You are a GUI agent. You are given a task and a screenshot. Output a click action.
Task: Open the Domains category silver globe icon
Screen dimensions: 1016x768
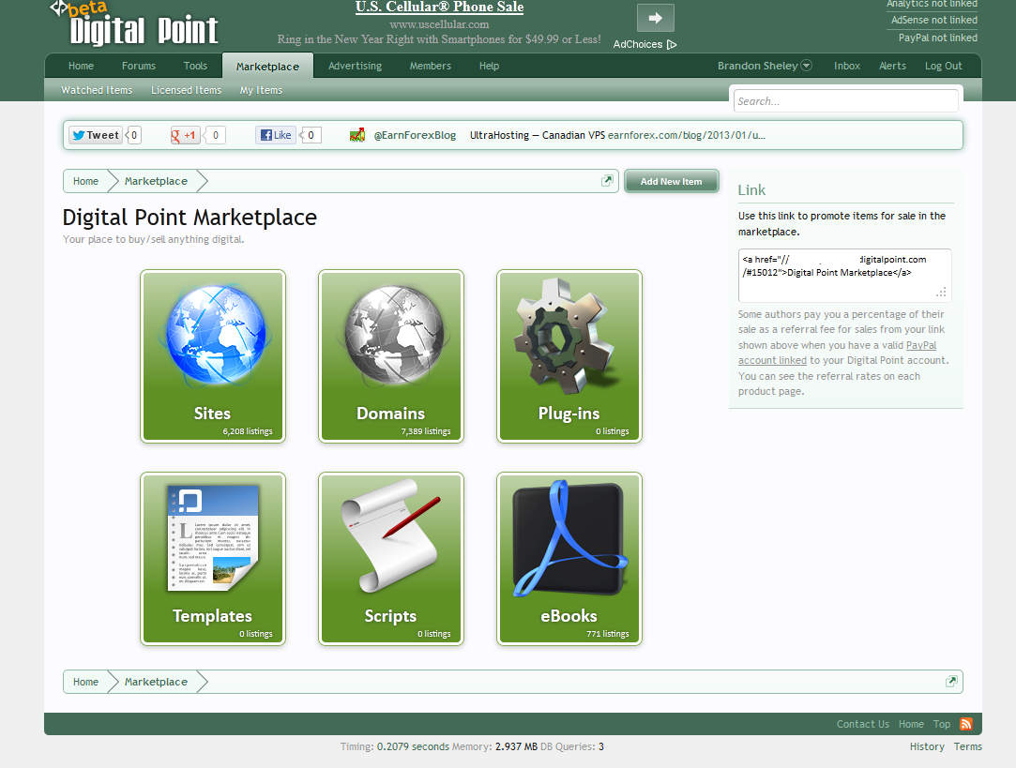394,335
